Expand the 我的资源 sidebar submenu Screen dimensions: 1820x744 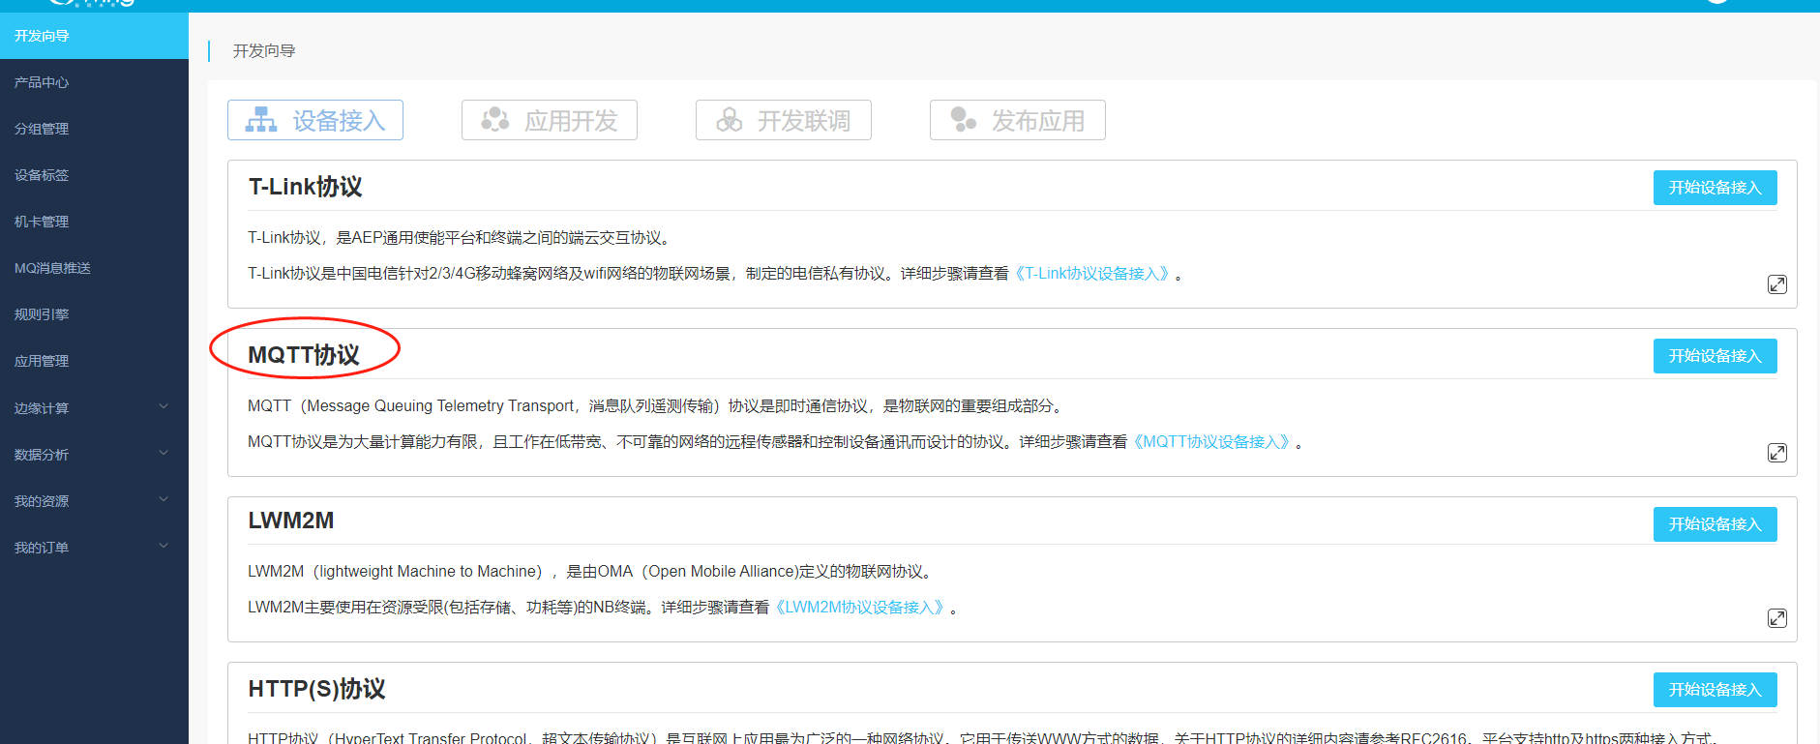[164, 500]
